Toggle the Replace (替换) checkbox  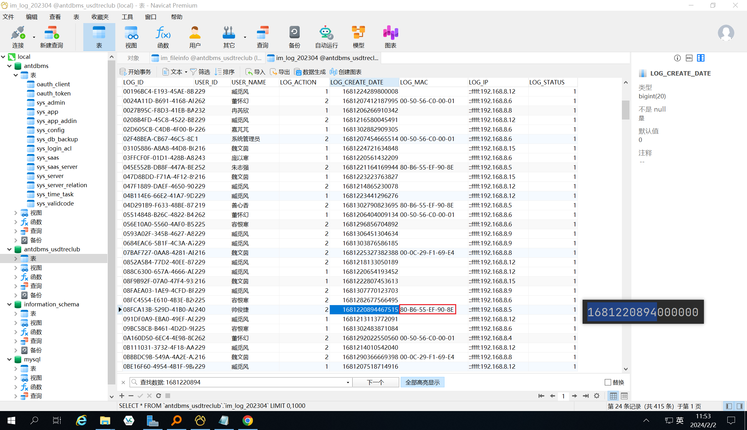608,382
